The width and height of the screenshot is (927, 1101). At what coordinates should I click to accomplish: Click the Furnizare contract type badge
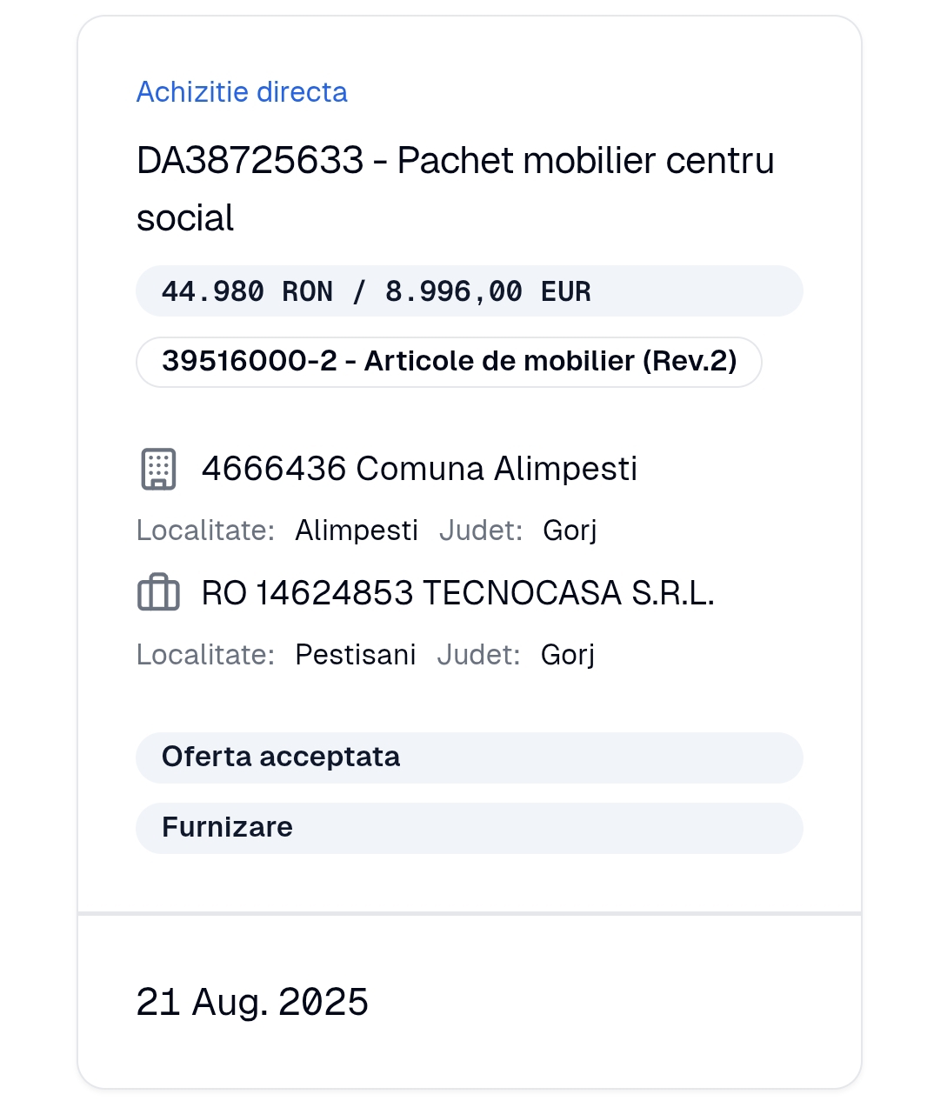point(227,827)
